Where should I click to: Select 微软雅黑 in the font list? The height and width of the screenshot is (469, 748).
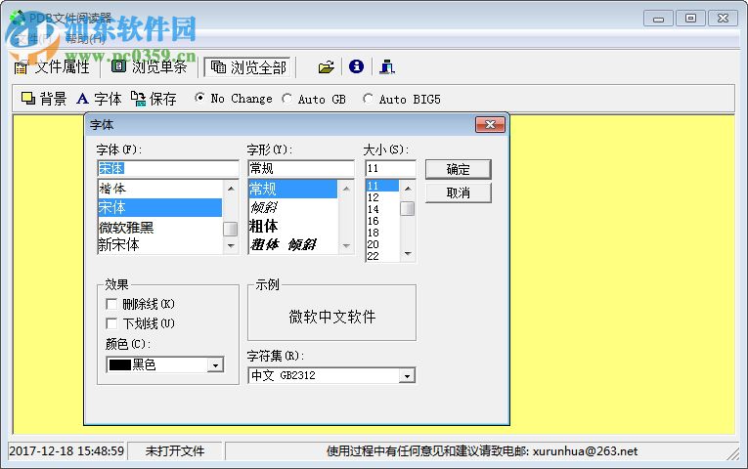point(159,227)
